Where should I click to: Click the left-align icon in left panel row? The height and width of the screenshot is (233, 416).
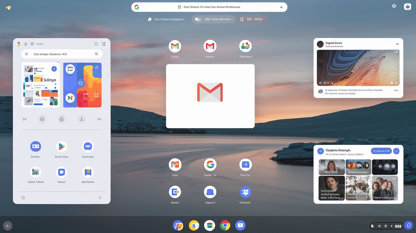click(24, 119)
